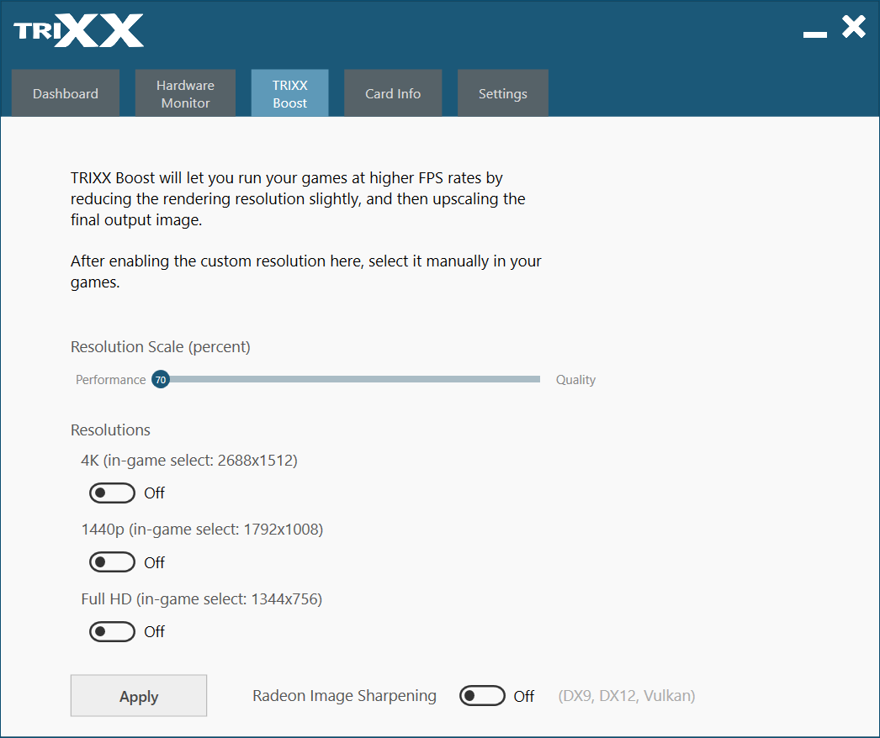The height and width of the screenshot is (738, 880).
Task: Enable the 4K resolution toggle
Action: tap(112, 493)
